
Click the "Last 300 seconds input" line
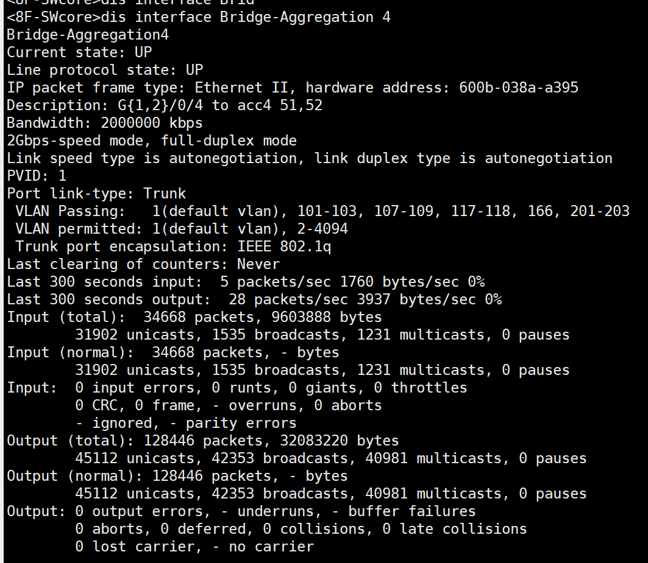tap(246, 282)
